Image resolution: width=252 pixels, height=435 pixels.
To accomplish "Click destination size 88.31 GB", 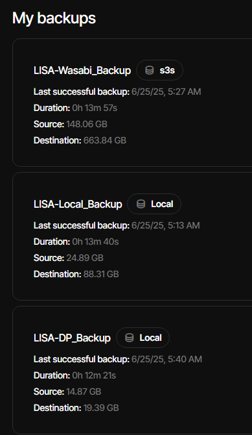I will pos(101,274).
